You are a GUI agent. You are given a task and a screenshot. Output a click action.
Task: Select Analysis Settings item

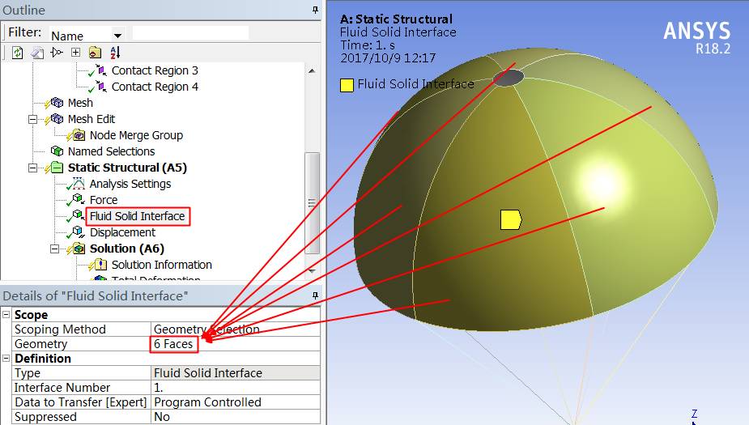coord(130,184)
